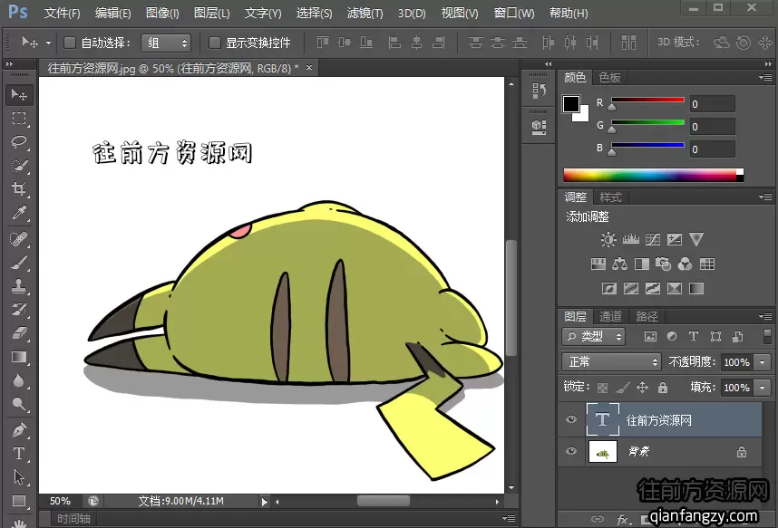Select the Quick Selection tool
778x528 pixels.
click(19, 166)
